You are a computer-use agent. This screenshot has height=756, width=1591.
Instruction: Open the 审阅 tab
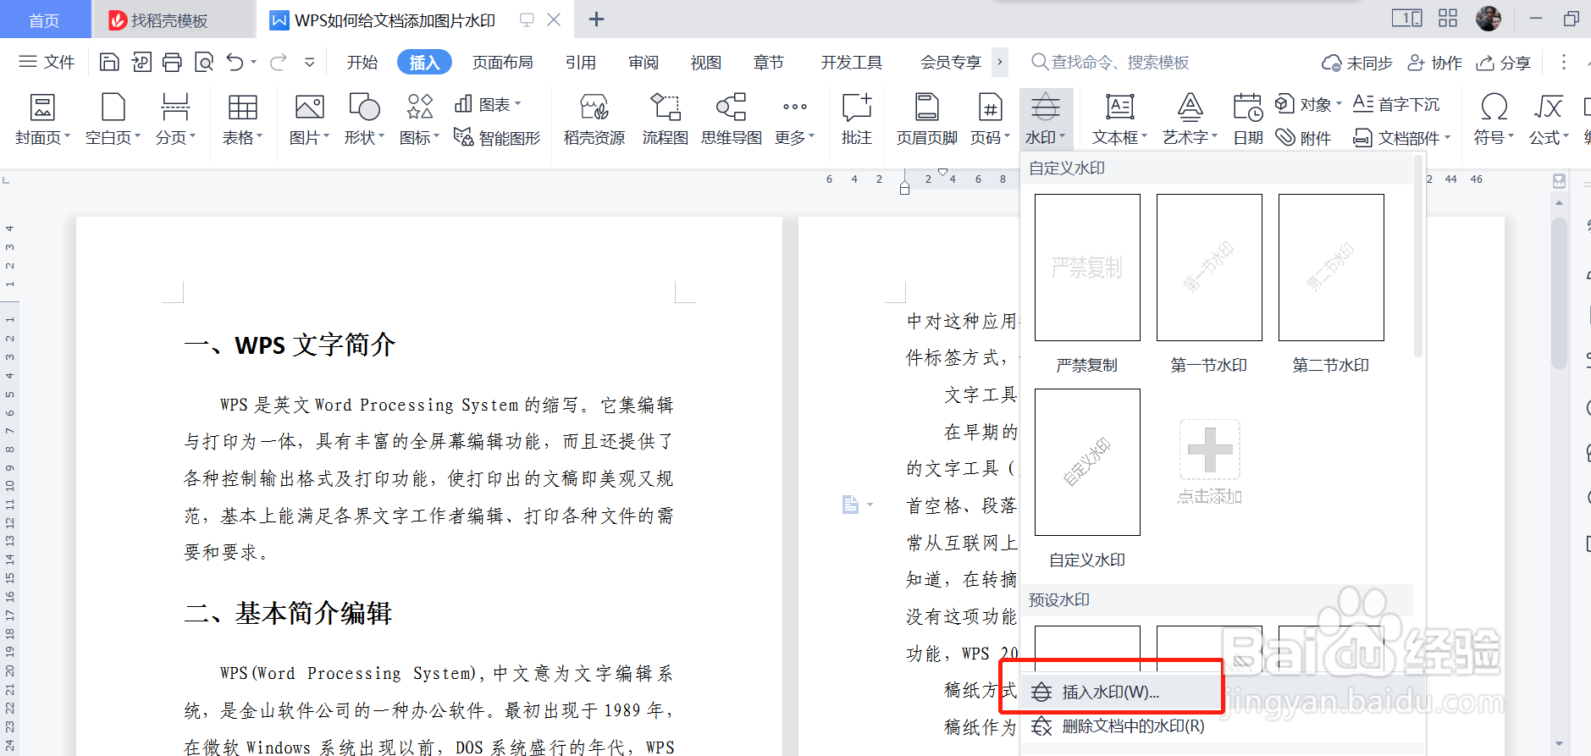[644, 63]
